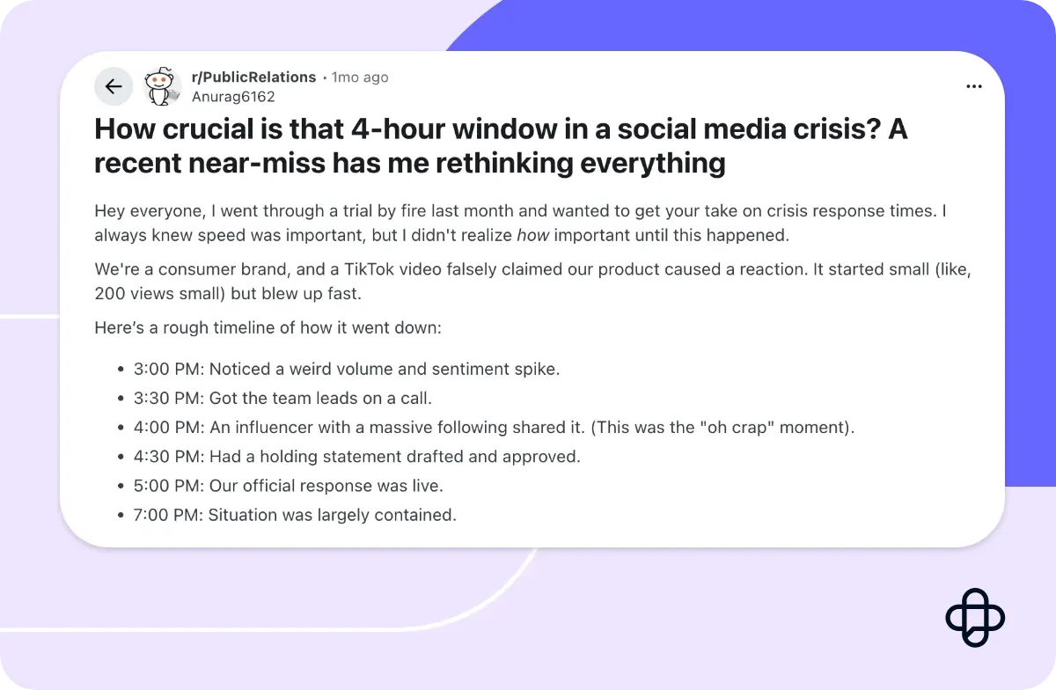Click the 4:30 PM holding statement bullet
Image resolution: width=1056 pixels, height=690 pixels.
[356, 456]
